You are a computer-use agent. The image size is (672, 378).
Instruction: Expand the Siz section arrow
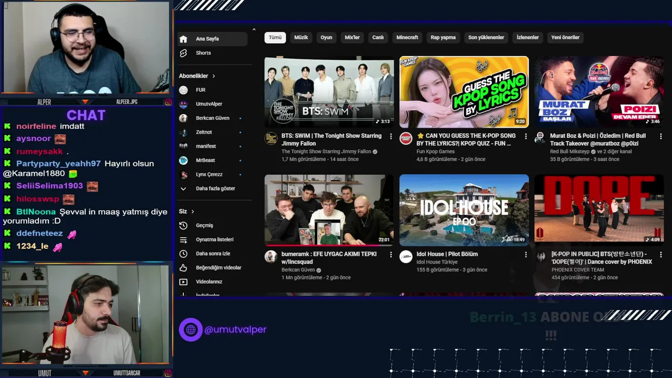click(x=193, y=212)
